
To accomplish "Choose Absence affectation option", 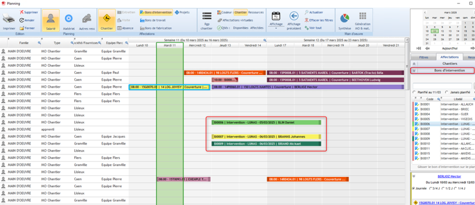I will [x=125, y=28].
